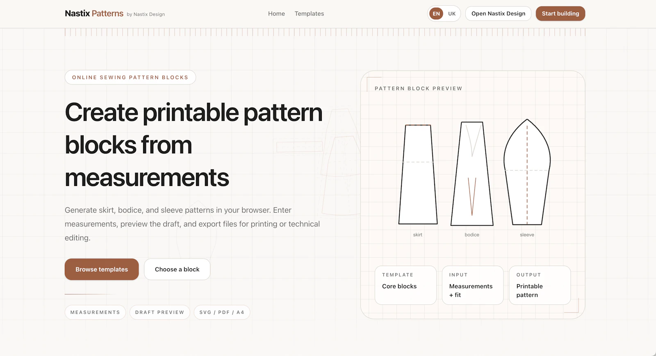Click the Input Measurements + fit card
This screenshot has height=356, width=656.
(x=473, y=285)
